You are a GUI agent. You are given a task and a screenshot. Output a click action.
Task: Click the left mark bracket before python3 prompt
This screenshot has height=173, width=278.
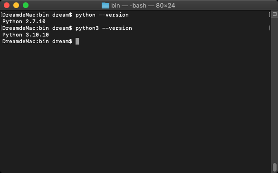tap(1, 28)
